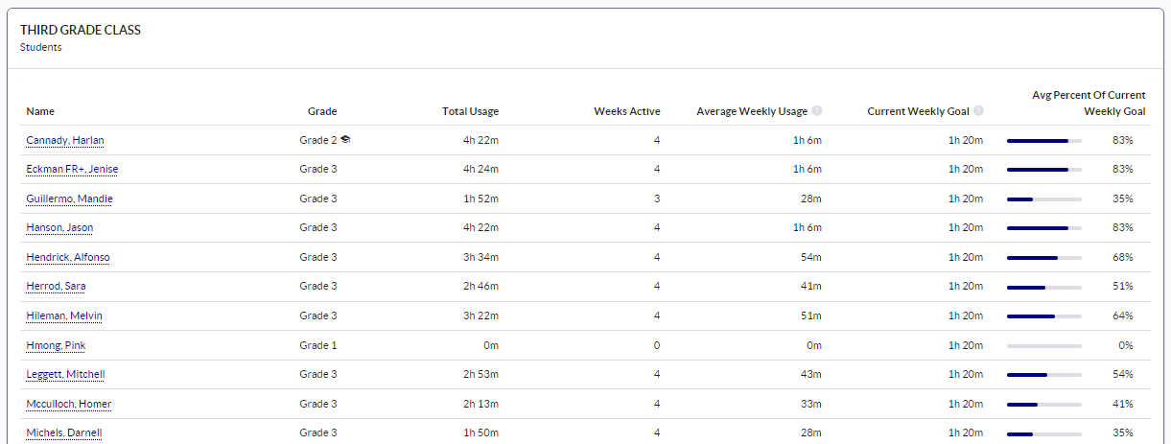
Task: Open Hanson, Jason's profile link
Action: pos(59,227)
